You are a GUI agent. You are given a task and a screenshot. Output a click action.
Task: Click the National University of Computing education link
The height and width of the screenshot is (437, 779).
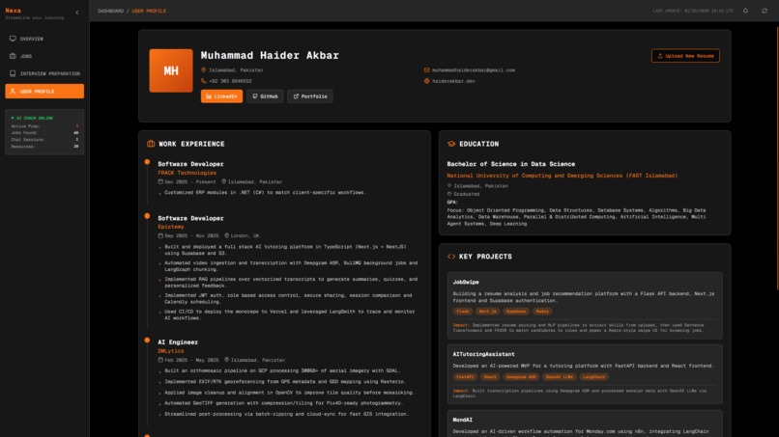click(562, 176)
